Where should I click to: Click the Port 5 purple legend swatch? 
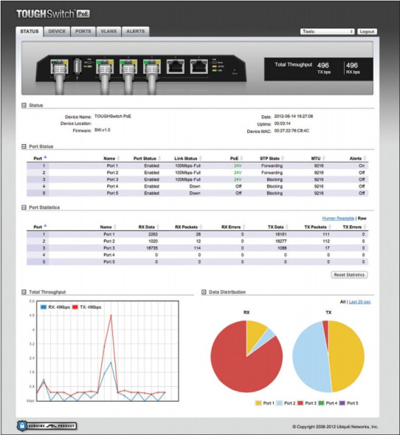point(342,403)
